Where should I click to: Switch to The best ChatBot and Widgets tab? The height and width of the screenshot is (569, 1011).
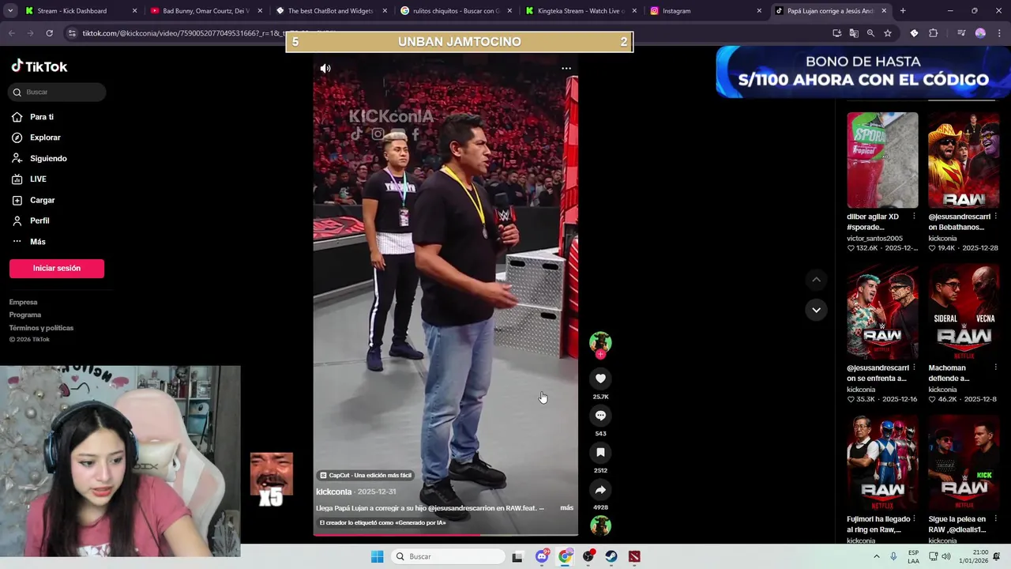(330, 11)
